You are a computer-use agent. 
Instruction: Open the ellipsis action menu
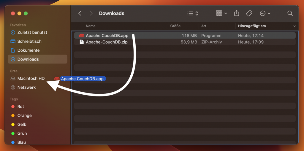(265, 13)
